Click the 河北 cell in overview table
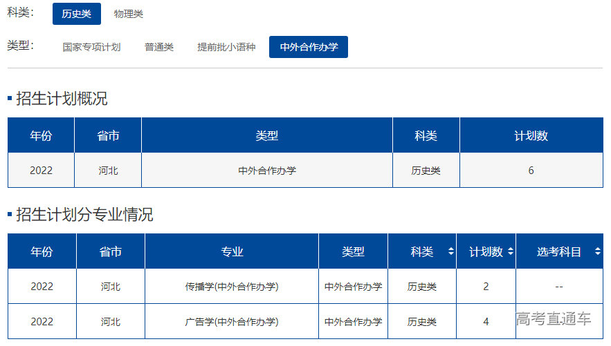The height and width of the screenshot is (346, 611). tap(108, 171)
